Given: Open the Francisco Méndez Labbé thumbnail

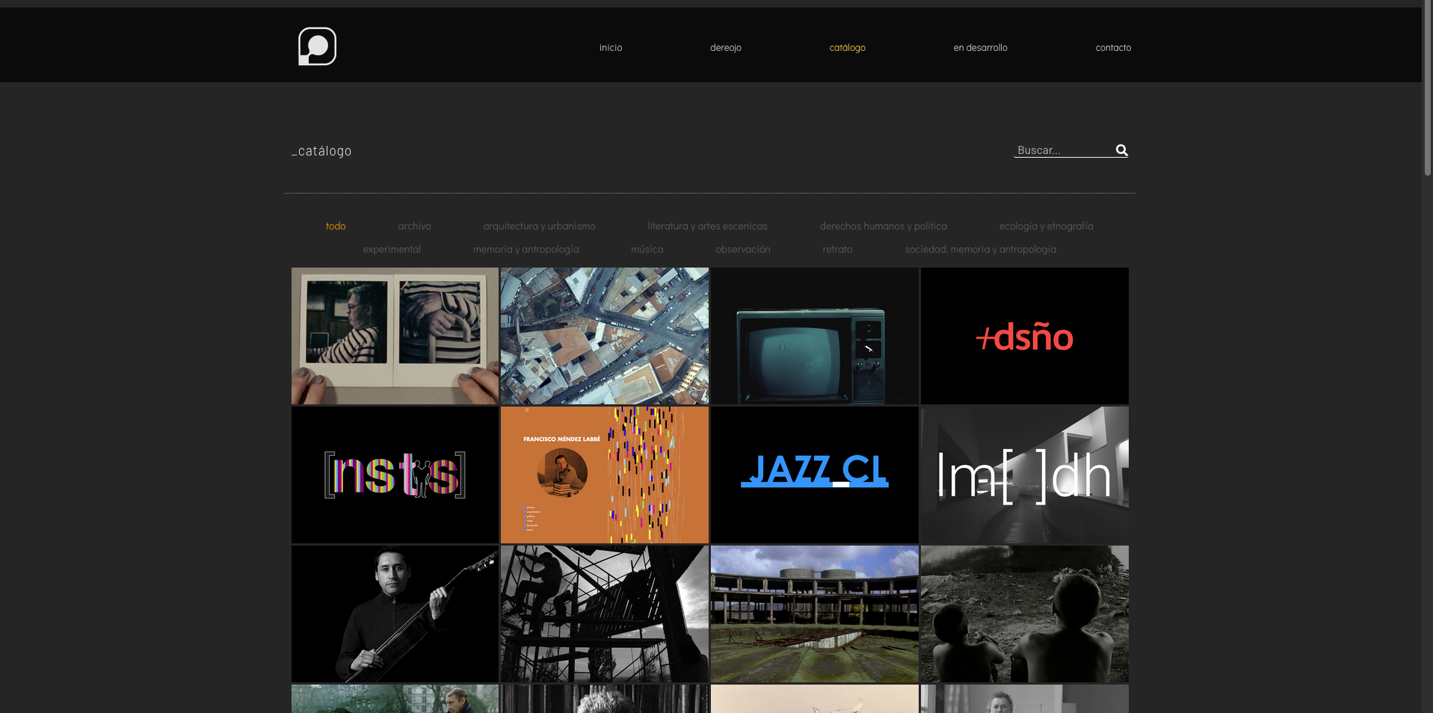Looking at the screenshot, I should pos(604,475).
